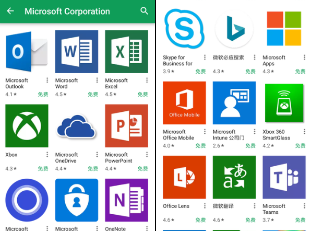Click the Microsoft PowerPoint app name
Screen dimensions: 311x231
118,158
